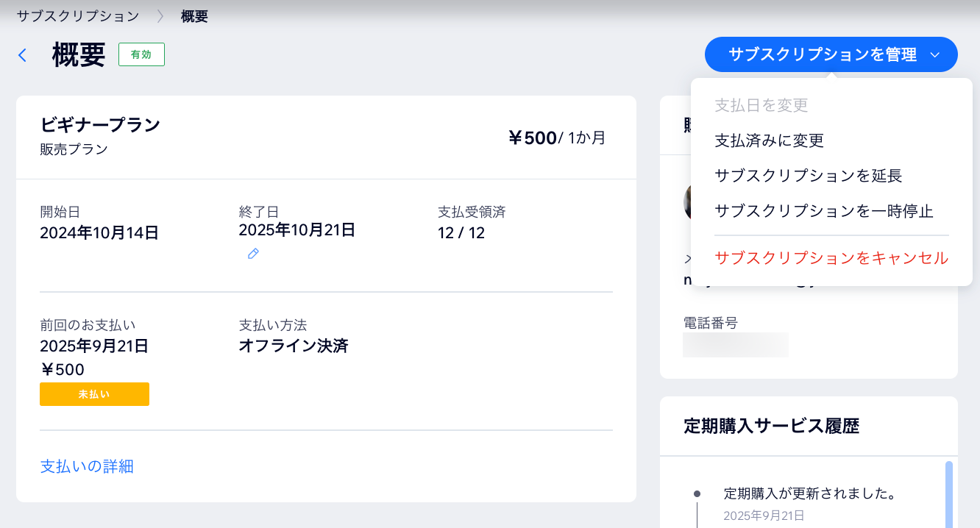Image resolution: width=980 pixels, height=528 pixels.
Task: Click the 概要 breadcrumb label
Action: pyautogui.click(x=194, y=15)
